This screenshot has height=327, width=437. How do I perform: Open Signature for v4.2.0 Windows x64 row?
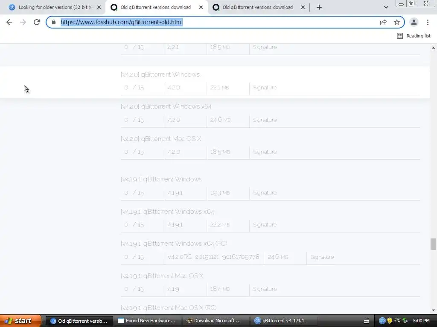[265, 120]
